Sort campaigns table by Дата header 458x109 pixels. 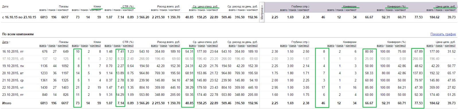5,42
